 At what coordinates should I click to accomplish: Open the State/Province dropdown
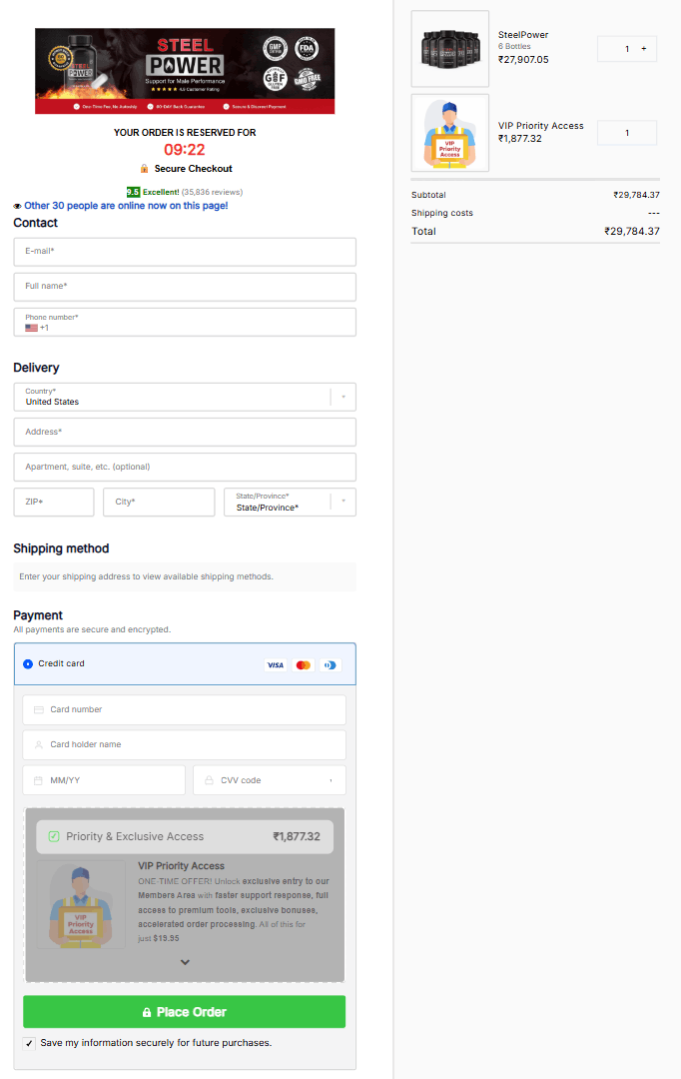coord(291,503)
